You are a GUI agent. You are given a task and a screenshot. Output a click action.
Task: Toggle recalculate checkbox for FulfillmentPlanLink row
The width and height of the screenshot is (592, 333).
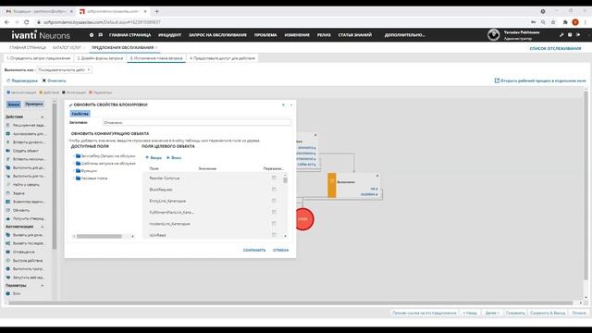pos(274,212)
